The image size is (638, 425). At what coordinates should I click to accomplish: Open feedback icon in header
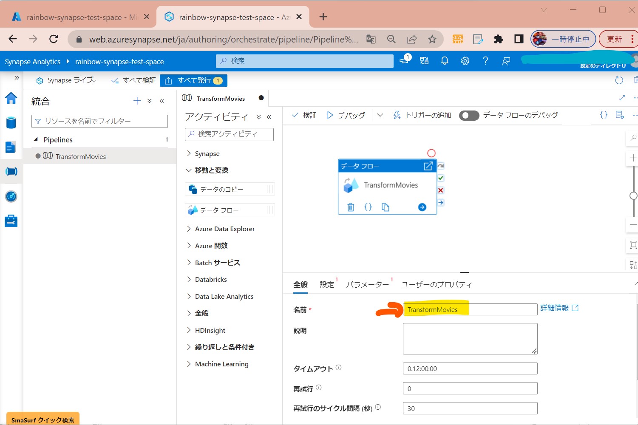pyautogui.click(x=506, y=61)
